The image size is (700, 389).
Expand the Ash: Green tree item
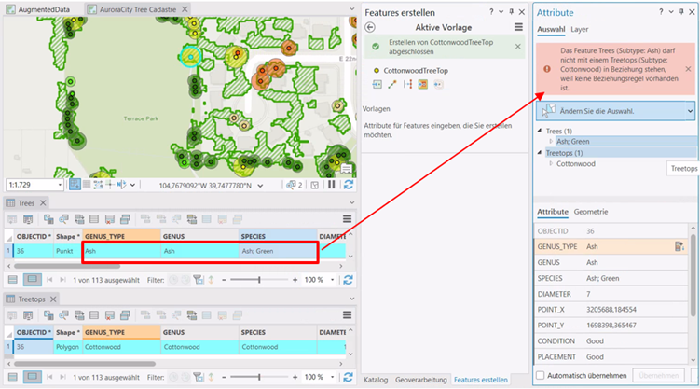551,141
